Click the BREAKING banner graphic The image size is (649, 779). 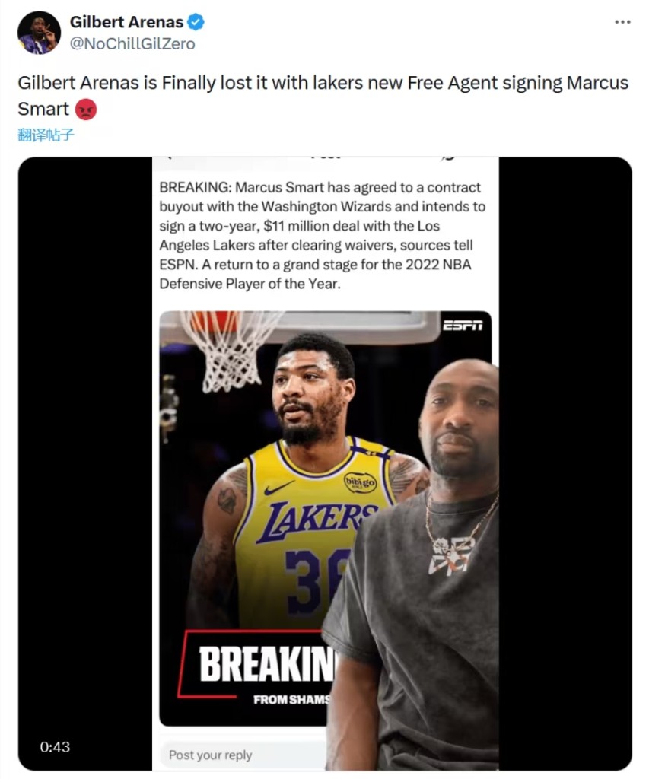(x=254, y=663)
